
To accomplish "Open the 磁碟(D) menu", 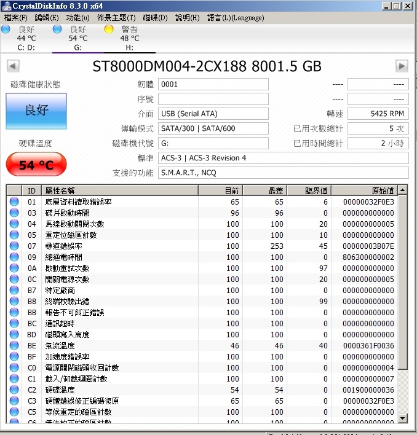I will click(155, 18).
